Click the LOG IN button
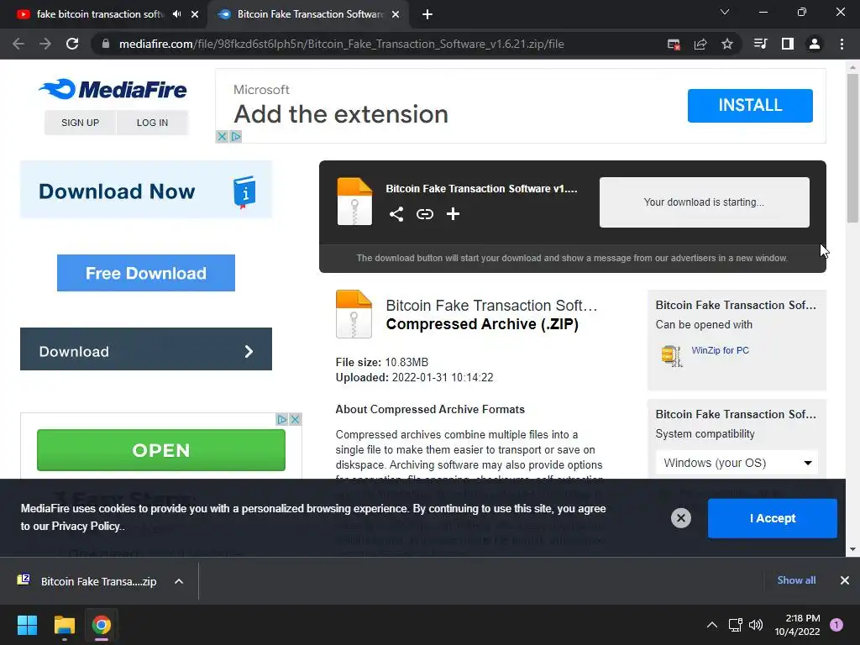The width and height of the screenshot is (860, 645). tap(152, 123)
